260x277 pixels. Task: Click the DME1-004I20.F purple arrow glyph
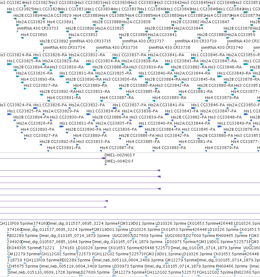(x=106, y=165)
